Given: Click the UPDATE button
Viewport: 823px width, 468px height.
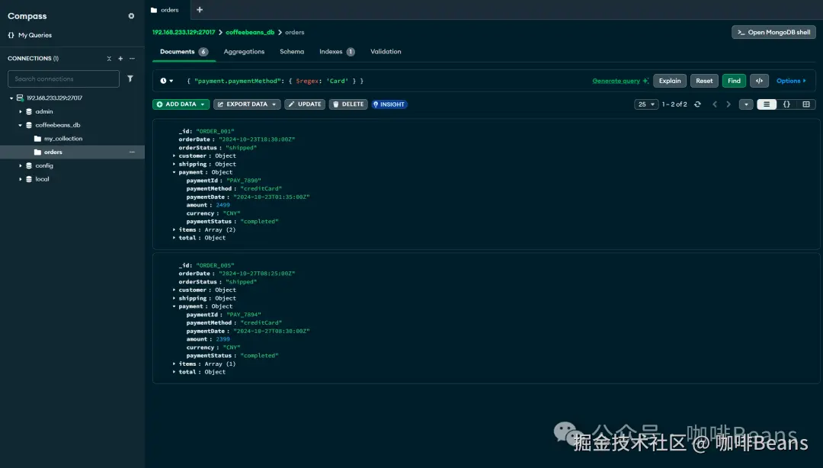Looking at the screenshot, I should (305, 104).
